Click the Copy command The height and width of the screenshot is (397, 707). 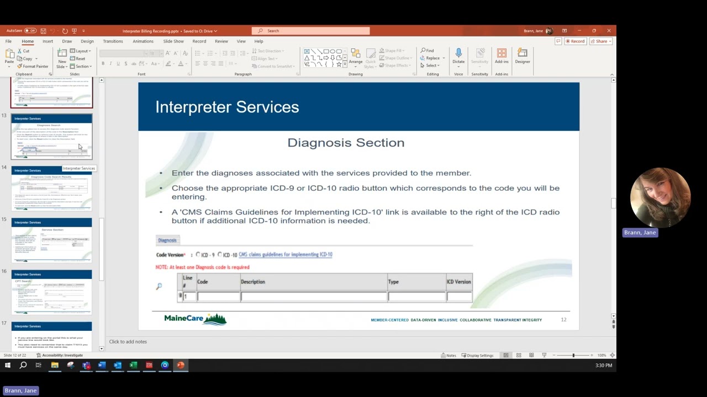25,58
